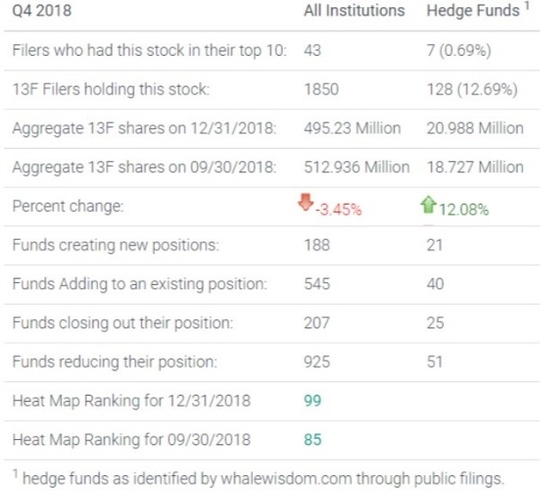Image resolution: width=542 pixels, height=494 pixels.
Task: Click the 545 funds adding value
Action: 318,284
